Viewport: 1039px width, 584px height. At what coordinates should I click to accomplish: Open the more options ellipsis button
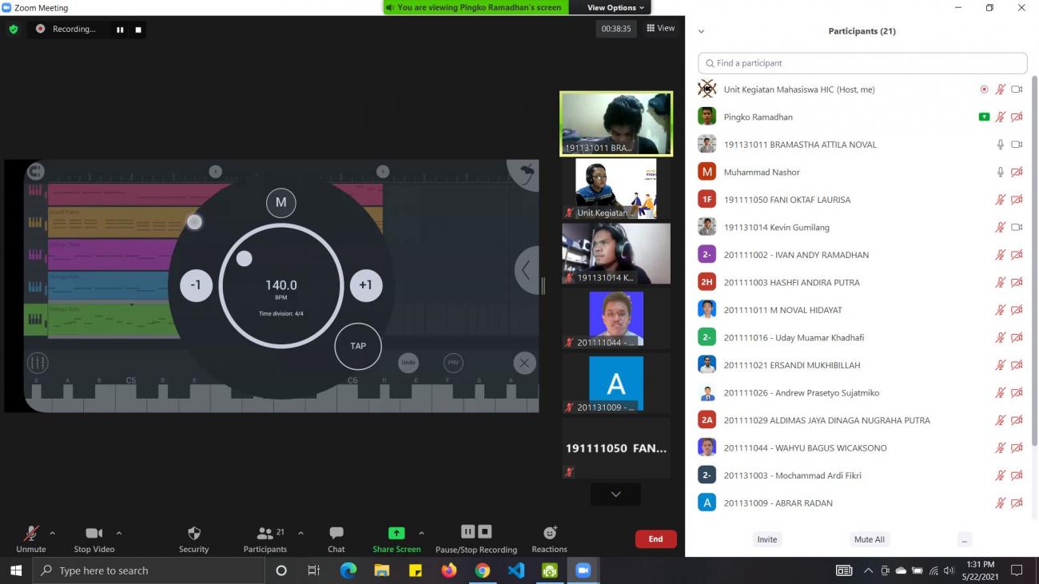coord(965,539)
